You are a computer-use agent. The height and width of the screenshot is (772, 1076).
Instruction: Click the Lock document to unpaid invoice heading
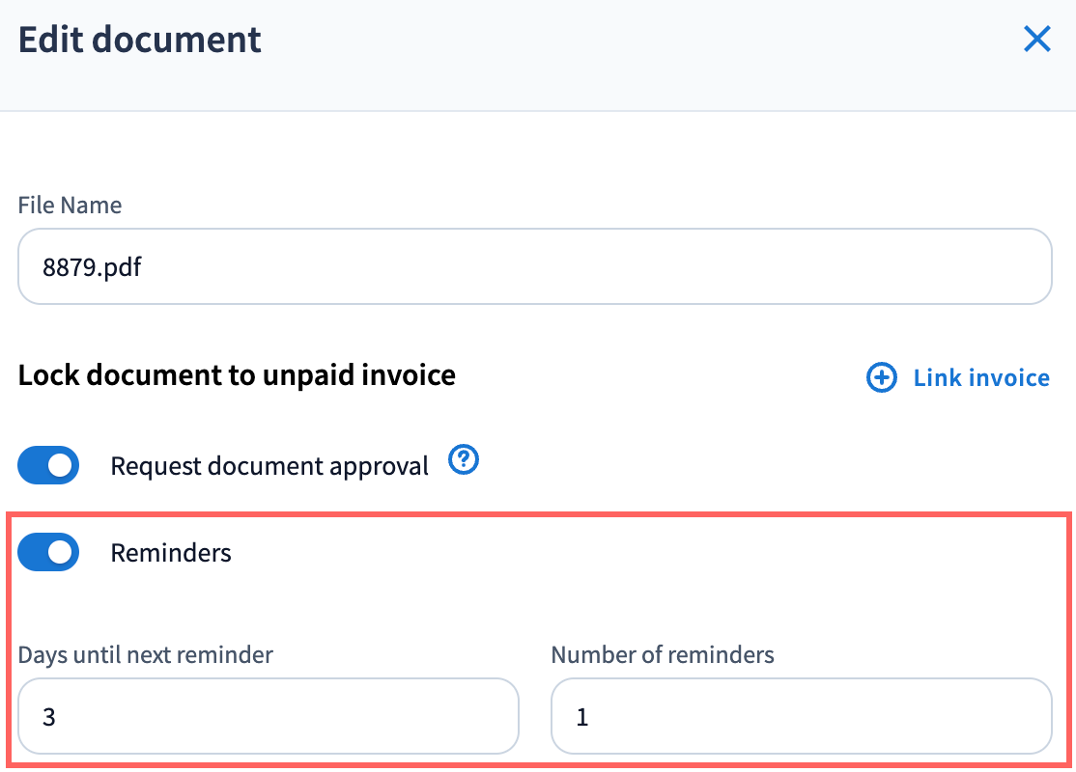[x=237, y=375]
